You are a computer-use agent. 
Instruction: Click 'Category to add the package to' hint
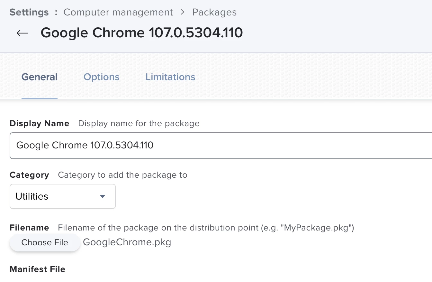122,175
